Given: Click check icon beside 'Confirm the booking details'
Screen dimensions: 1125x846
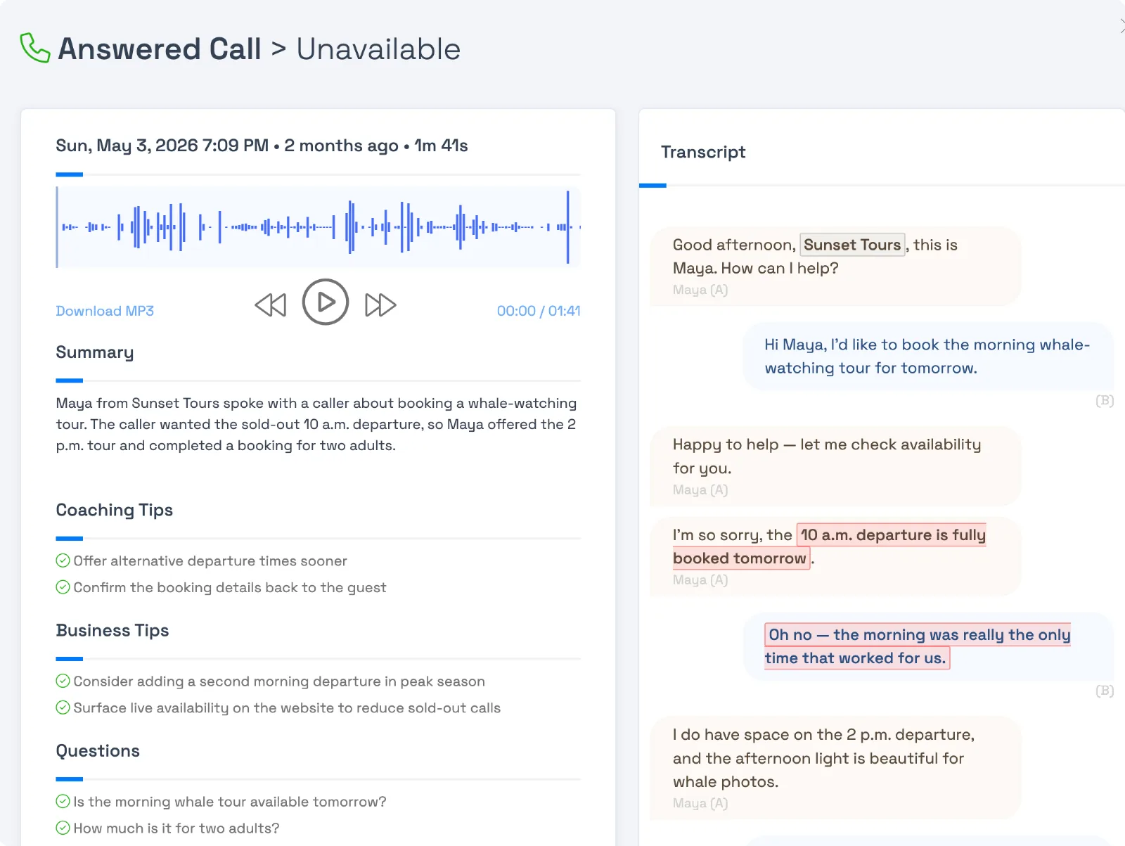Looking at the screenshot, I should [63, 587].
